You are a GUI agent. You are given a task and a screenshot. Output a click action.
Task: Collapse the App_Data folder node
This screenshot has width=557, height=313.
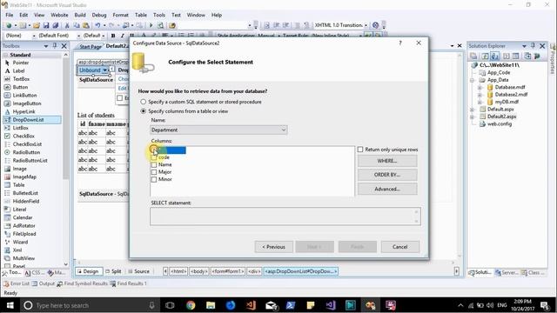472,80
